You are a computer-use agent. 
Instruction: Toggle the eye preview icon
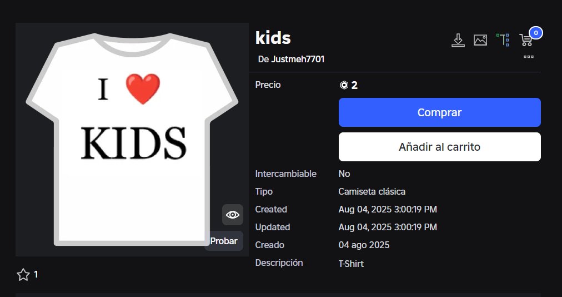(x=233, y=215)
